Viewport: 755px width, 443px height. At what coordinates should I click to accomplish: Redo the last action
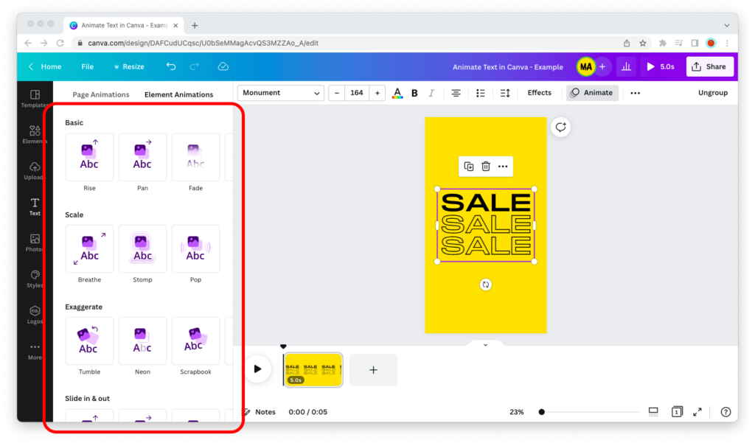point(195,66)
